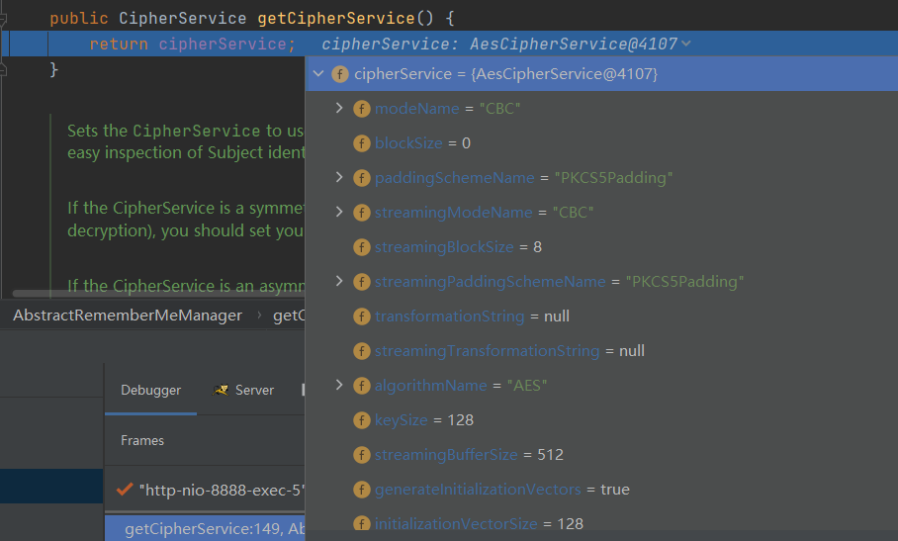
Task: Expand the algorithmName field node
Action: point(339,385)
